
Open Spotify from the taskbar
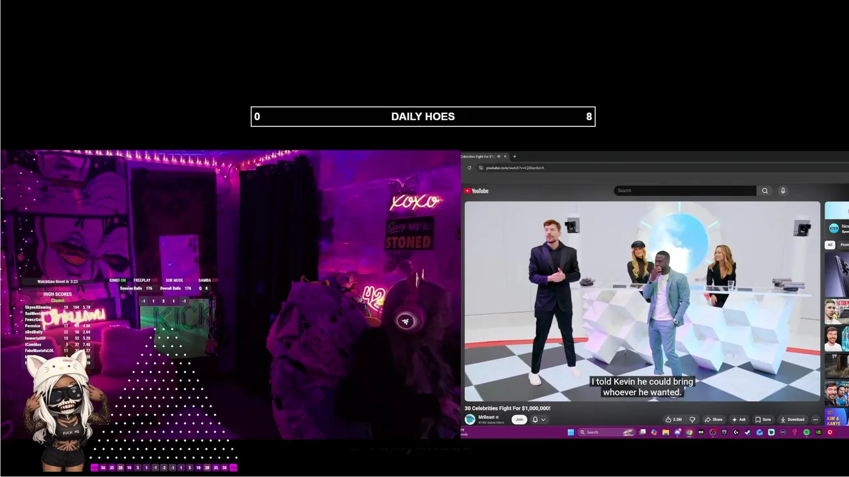[x=807, y=432]
